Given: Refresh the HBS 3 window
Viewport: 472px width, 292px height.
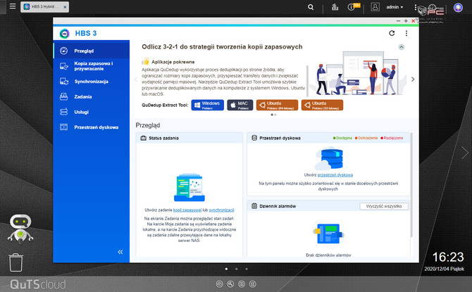Looking at the screenshot, I should [x=392, y=33].
